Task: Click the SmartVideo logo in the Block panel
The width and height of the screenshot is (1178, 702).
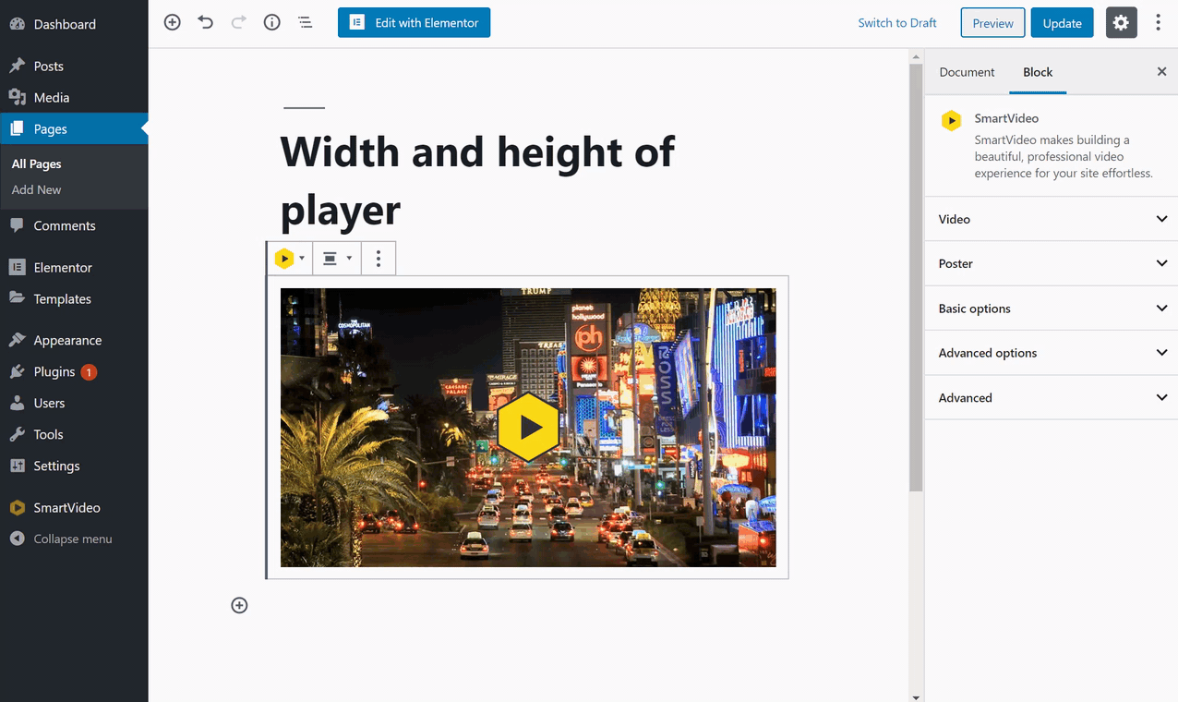Action: click(952, 121)
